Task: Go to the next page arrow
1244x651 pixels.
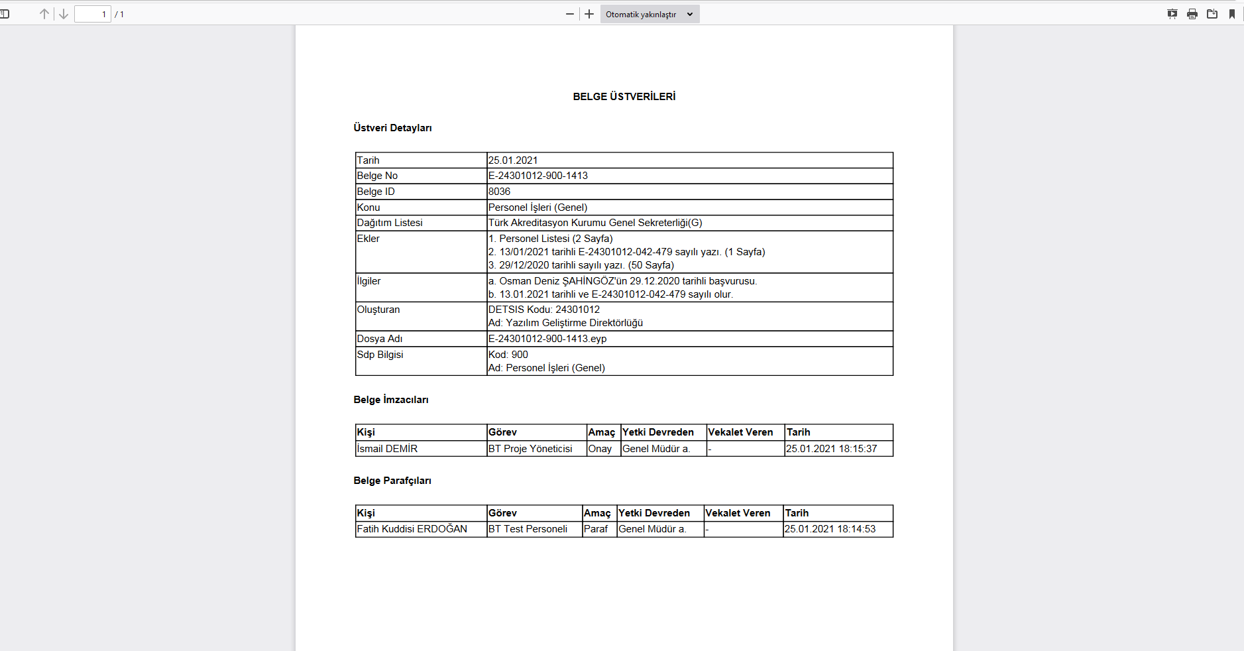Action: click(x=64, y=14)
